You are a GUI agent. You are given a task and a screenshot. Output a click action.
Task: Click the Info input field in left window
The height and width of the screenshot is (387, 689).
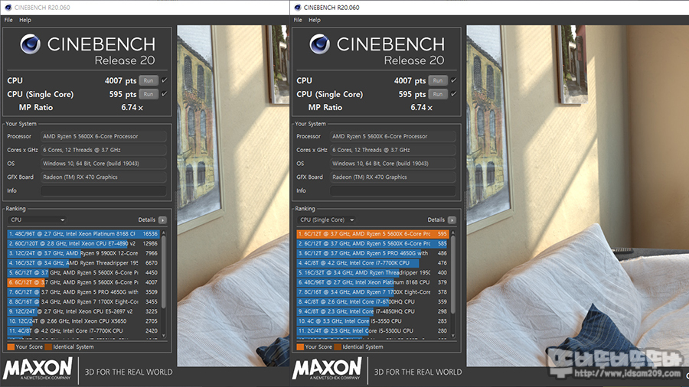103,190
